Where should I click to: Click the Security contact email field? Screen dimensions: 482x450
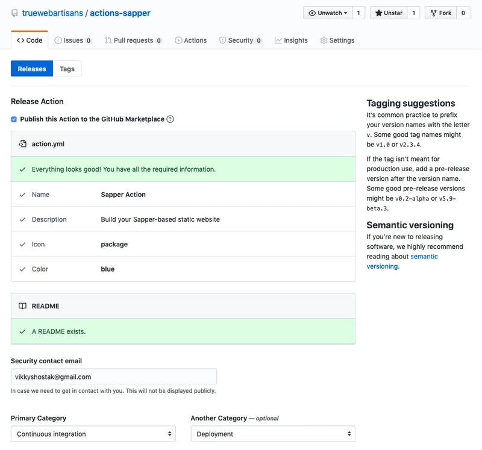point(114,377)
